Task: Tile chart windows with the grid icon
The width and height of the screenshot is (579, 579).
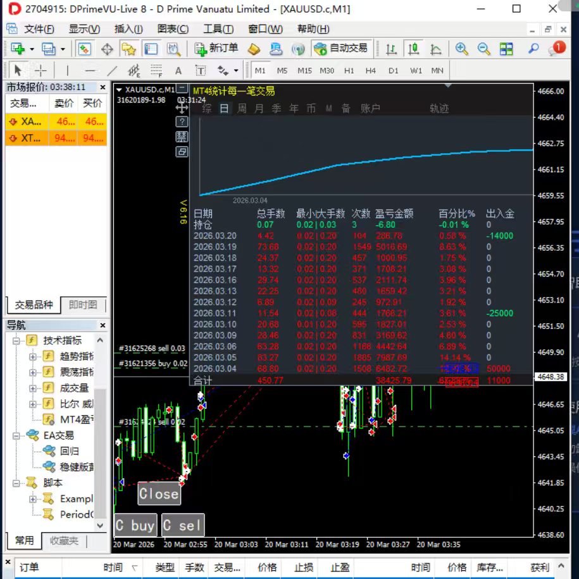Action: click(x=506, y=49)
